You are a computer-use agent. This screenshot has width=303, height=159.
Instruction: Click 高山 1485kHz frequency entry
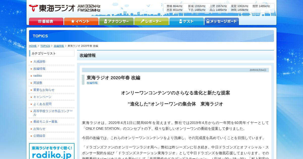218,10
